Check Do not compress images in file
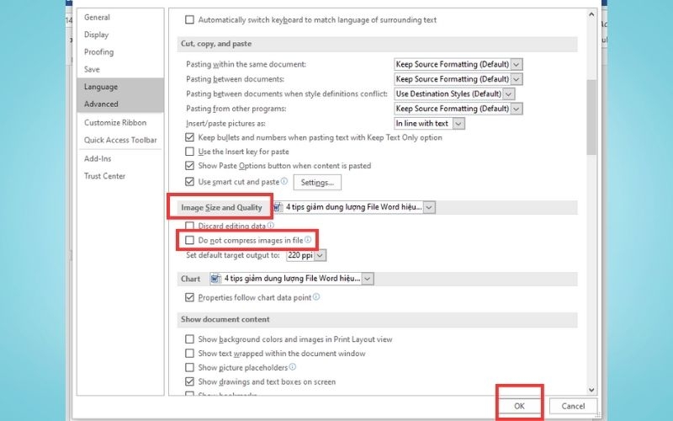The height and width of the screenshot is (421, 673). click(x=189, y=240)
